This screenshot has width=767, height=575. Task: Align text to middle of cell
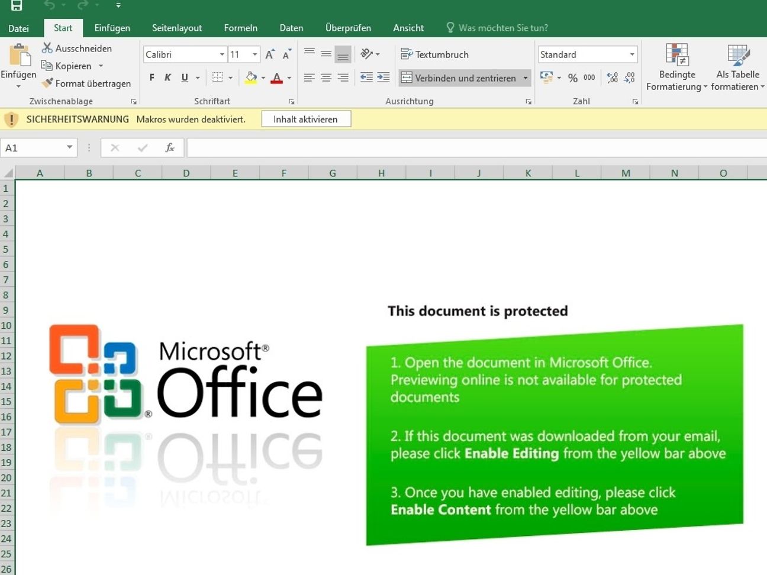[x=326, y=54]
